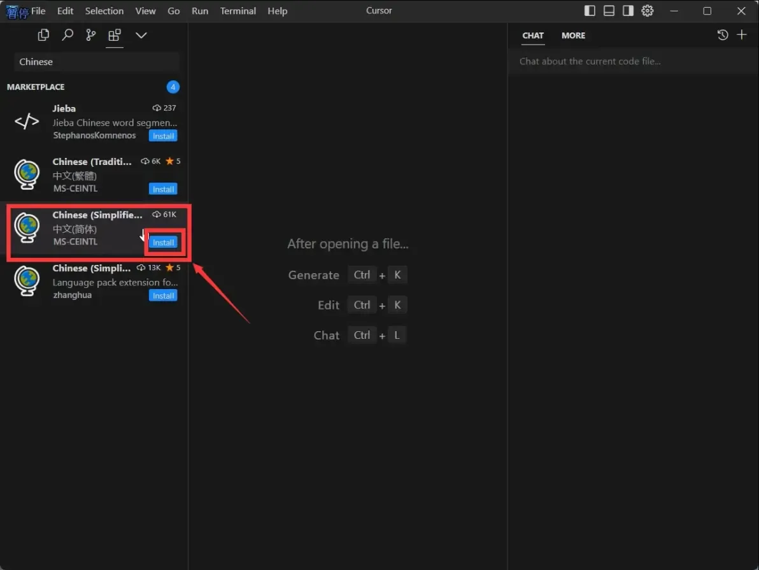Select the Search icon in the activity bar
The image size is (759, 570).
pyautogui.click(x=67, y=35)
